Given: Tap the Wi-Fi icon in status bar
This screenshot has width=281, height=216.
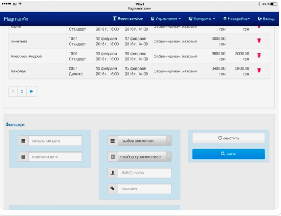Looking at the screenshot, I should pyautogui.click(x=20, y=4).
